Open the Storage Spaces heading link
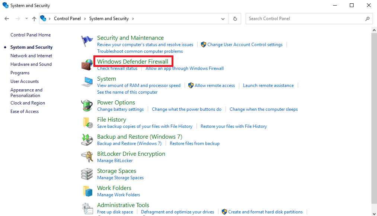This screenshot has height=216, width=377. (x=116, y=171)
